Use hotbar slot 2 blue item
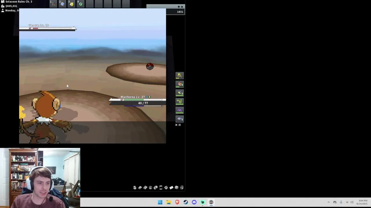Screen dimensions: 371x208 pyautogui.click(x=62, y=4)
